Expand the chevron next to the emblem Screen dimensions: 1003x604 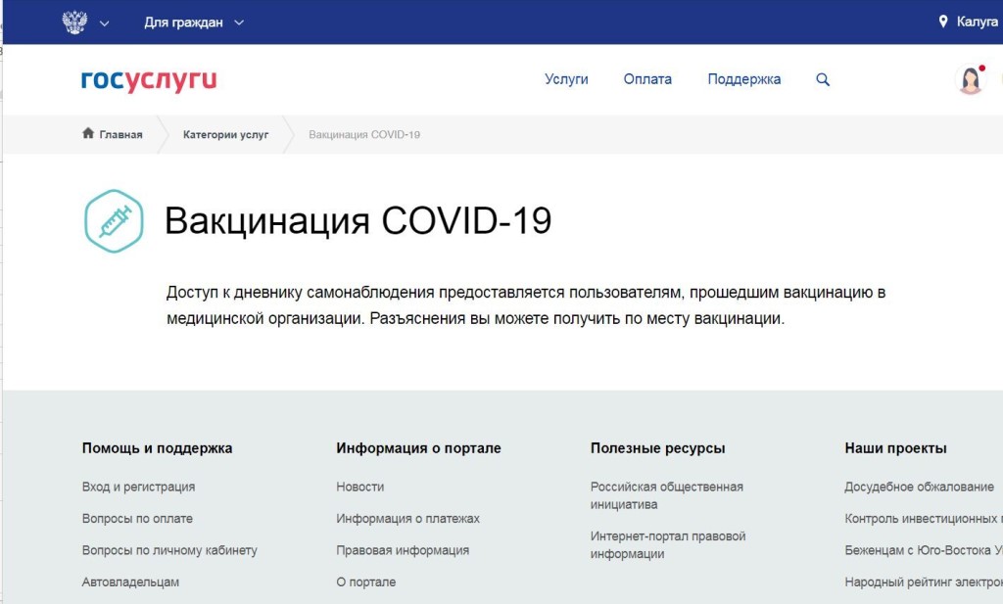pos(105,23)
